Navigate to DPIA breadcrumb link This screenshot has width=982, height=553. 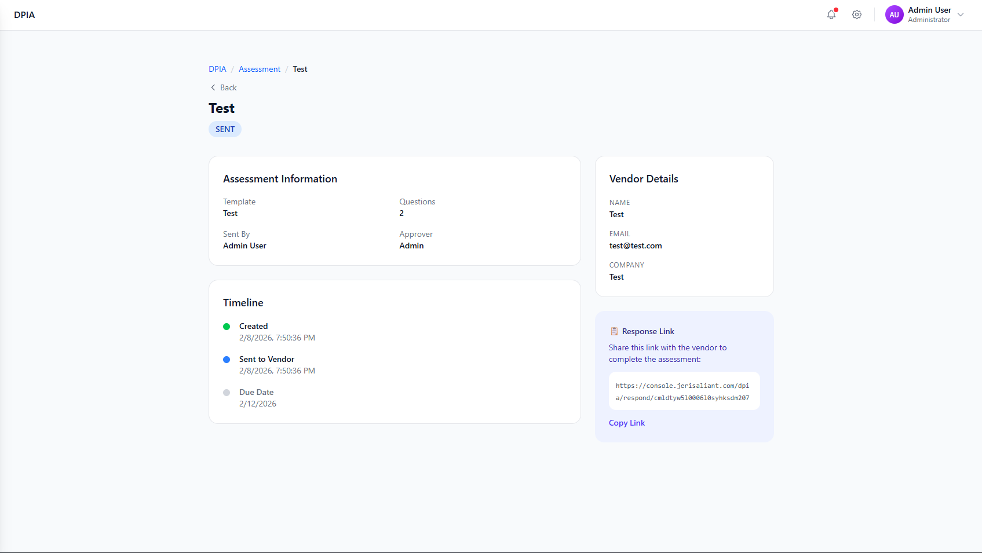(217, 69)
